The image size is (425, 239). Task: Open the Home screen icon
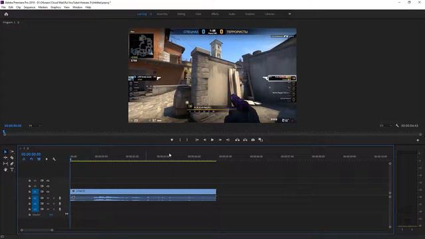coord(6,14)
